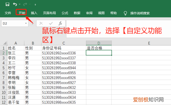
Task: Select column D header
Action: pyautogui.click(x=99, y=43)
